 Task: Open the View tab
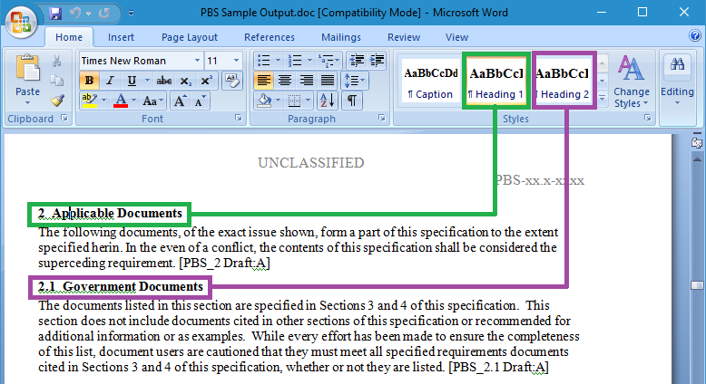456,37
